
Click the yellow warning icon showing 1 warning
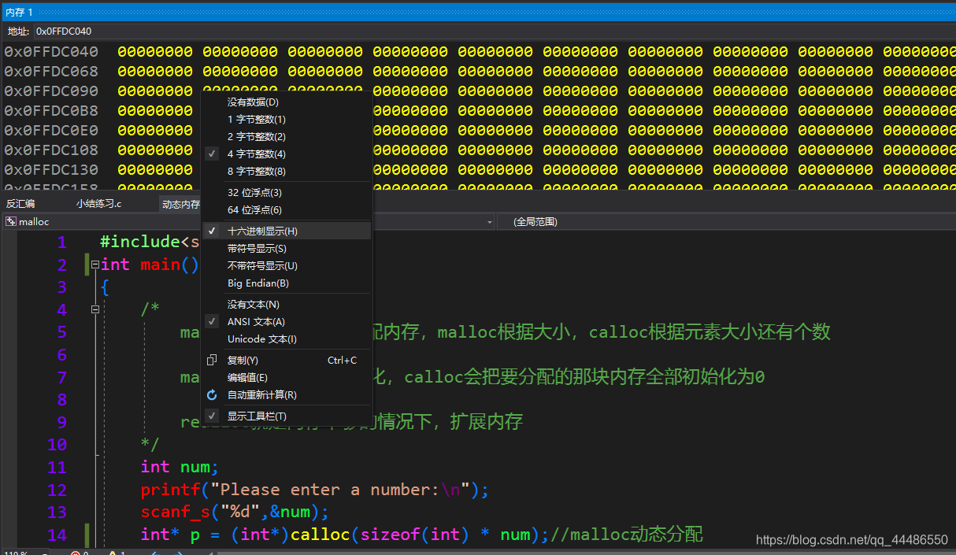click(x=115, y=552)
